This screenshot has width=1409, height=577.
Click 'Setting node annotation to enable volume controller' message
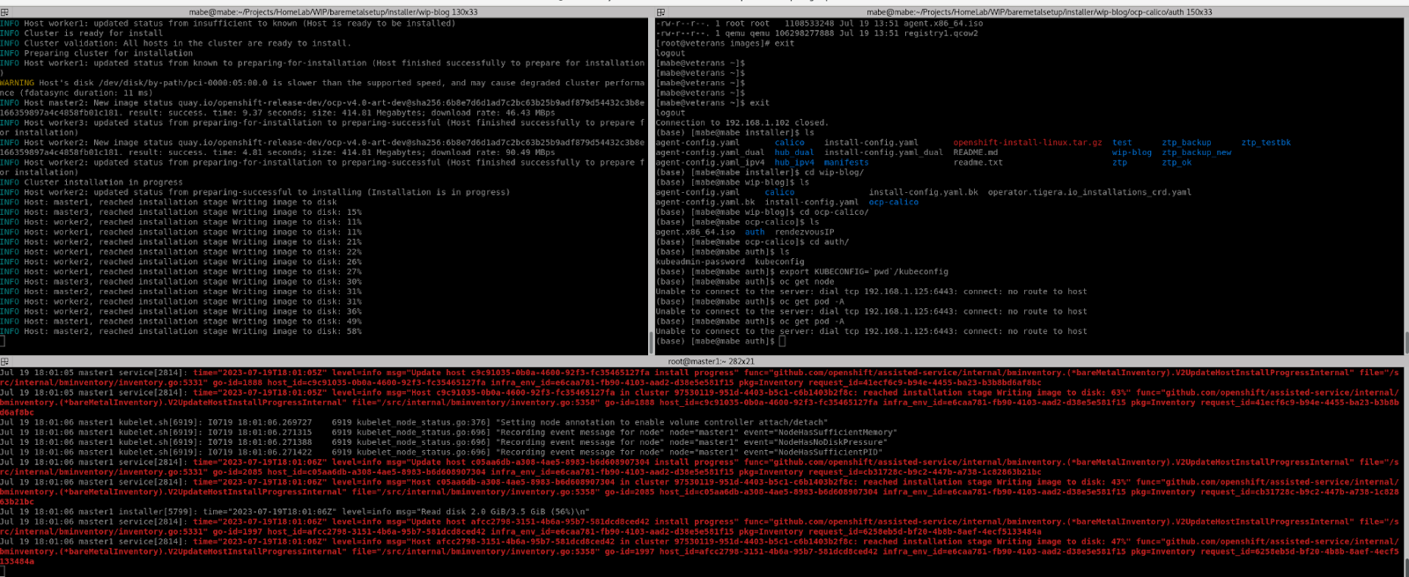coord(661,422)
